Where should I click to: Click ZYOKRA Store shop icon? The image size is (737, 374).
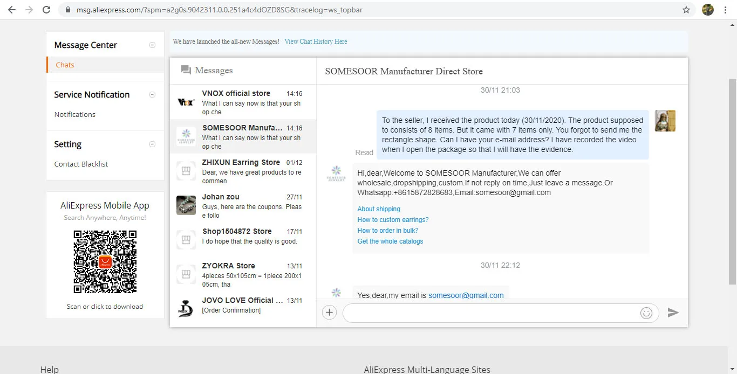pos(186,274)
